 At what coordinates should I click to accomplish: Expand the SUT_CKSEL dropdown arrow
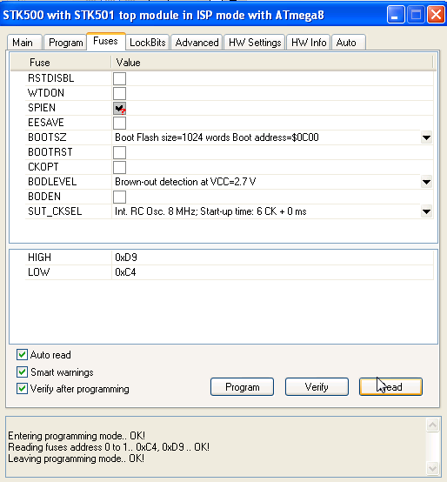pos(426,211)
